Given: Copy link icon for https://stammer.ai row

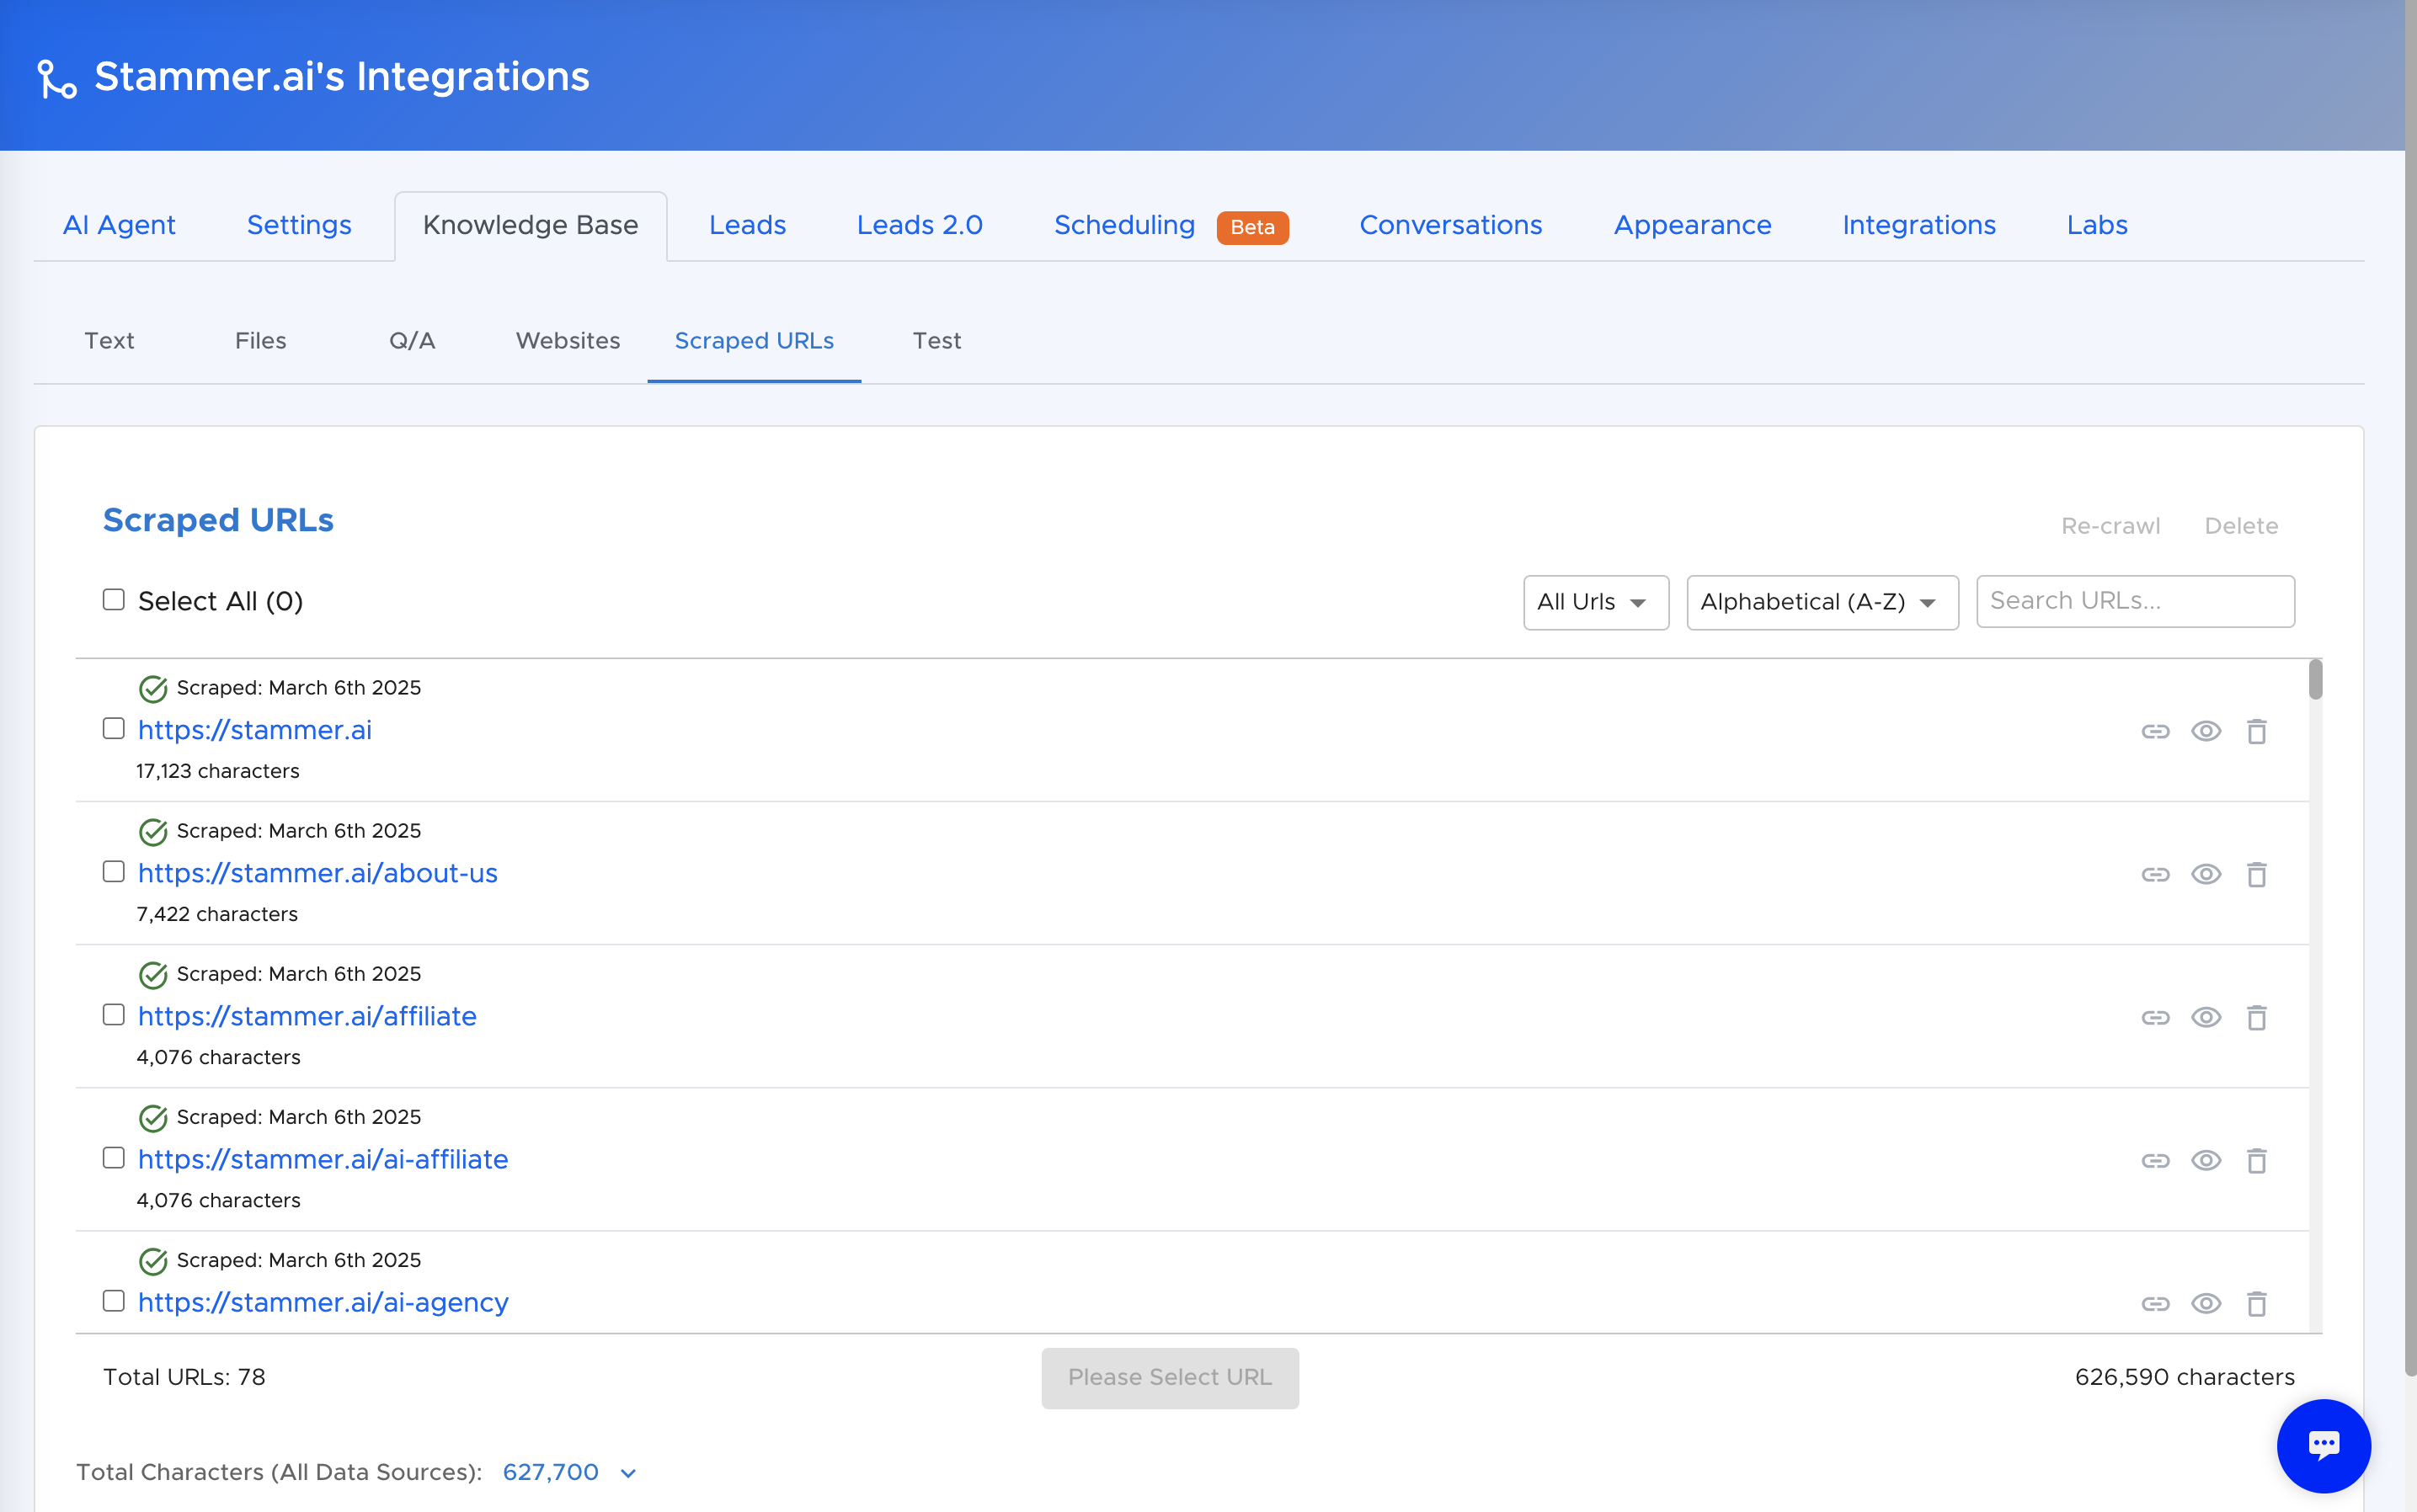Looking at the screenshot, I should [2155, 731].
